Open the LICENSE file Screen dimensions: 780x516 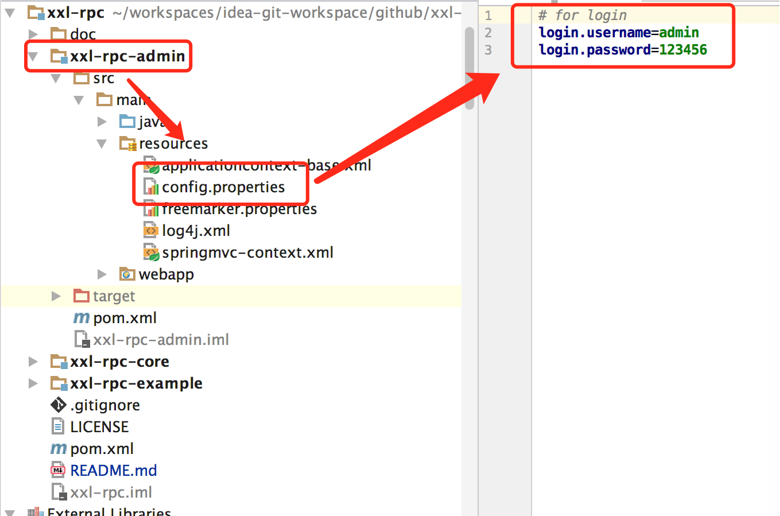tap(99, 427)
